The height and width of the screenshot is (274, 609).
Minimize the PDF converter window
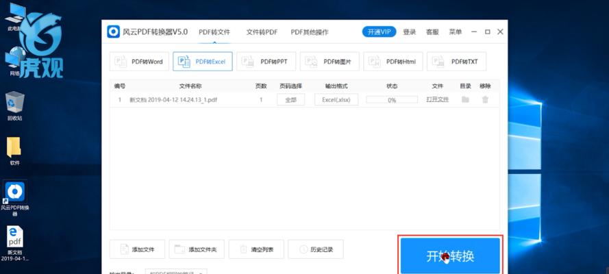pyautogui.click(x=474, y=32)
